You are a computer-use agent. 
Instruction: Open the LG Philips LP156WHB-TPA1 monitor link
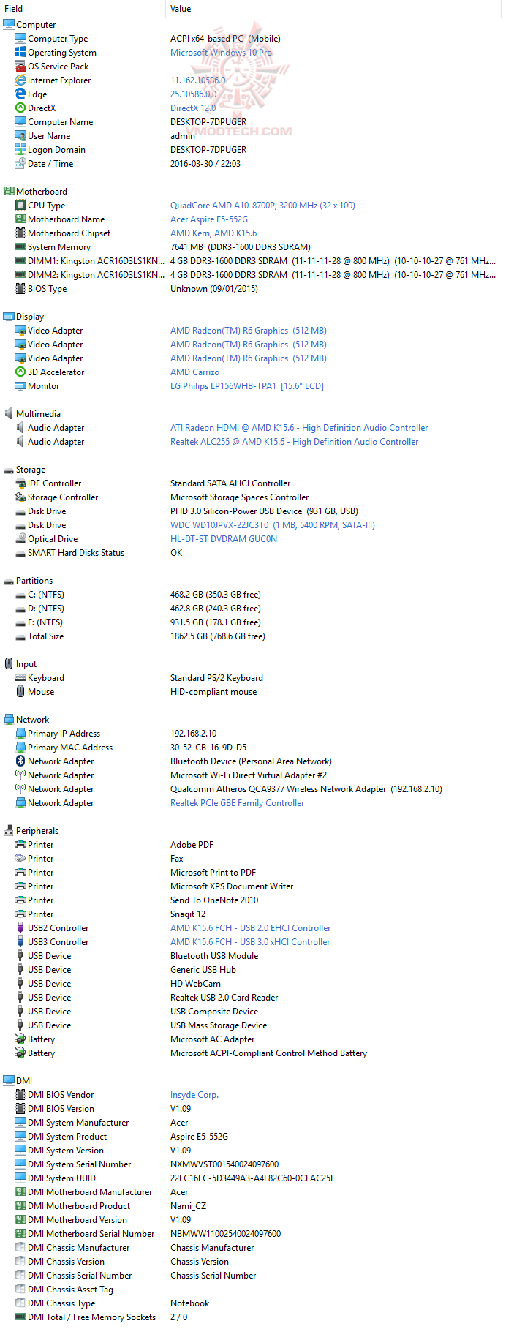(247, 385)
